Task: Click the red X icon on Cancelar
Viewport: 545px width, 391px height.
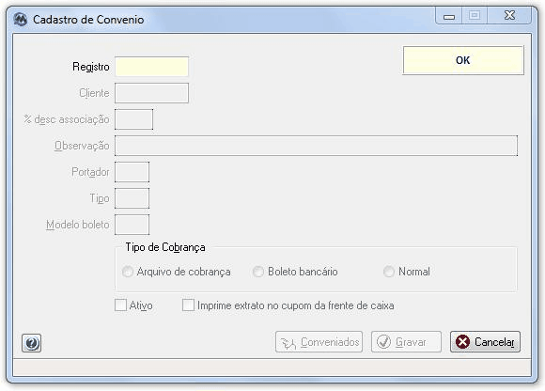Action: [x=462, y=341]
